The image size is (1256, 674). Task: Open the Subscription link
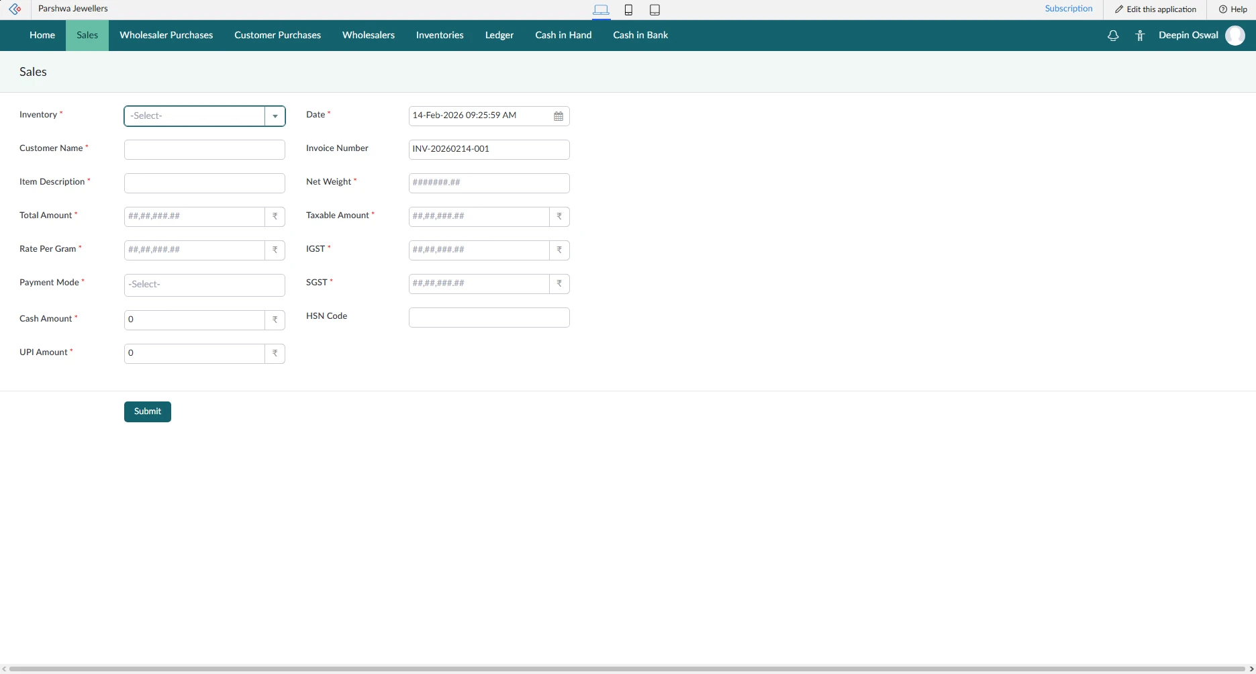(x=1069, y=9)
